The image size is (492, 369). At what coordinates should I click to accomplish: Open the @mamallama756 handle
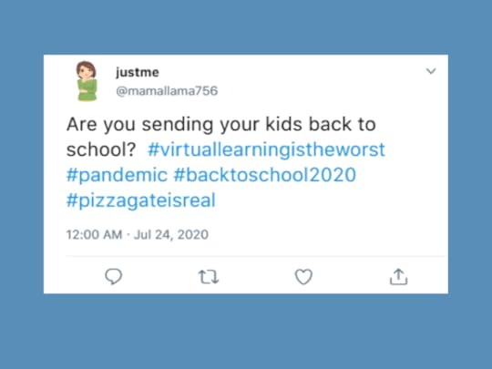167,91
